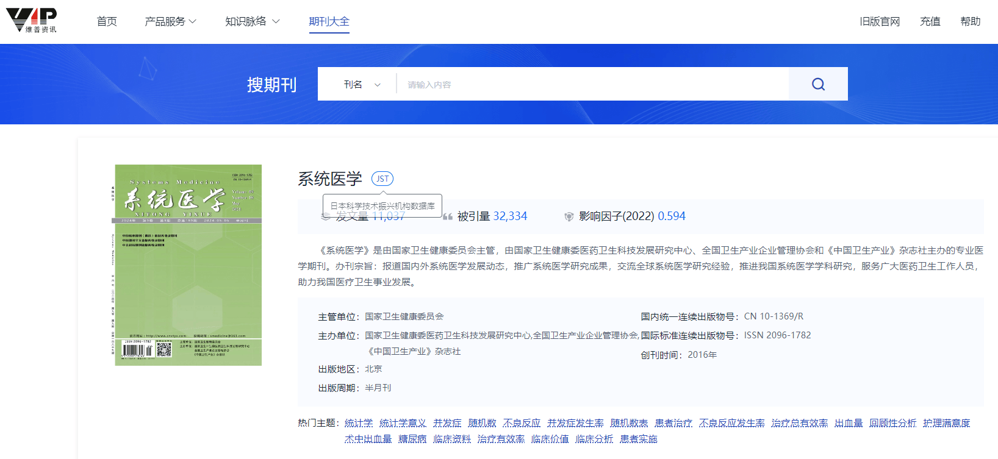998x459 pixels.
Task: Click the journal title 系统医学
Action: 330,179
